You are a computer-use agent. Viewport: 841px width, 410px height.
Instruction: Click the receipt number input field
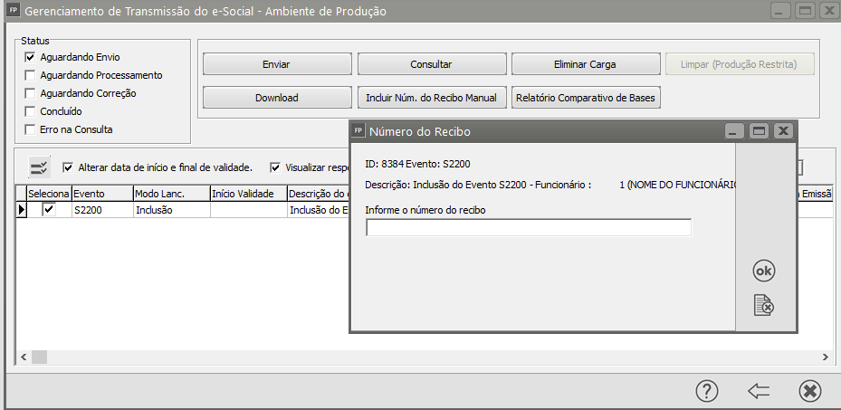click(529, 228)
